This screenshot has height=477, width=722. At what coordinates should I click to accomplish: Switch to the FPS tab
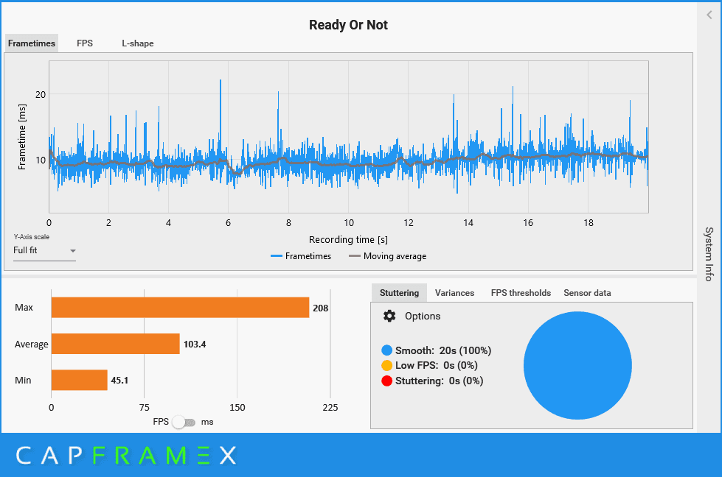(85, 43)
